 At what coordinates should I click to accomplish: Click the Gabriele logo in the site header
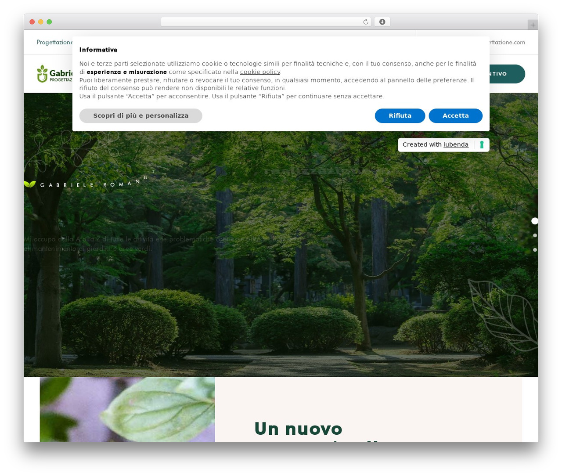click(54, 74)
